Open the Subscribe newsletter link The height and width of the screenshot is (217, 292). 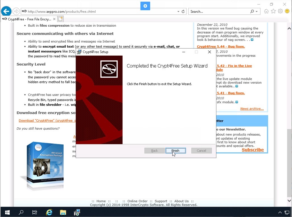click(252, 150)
